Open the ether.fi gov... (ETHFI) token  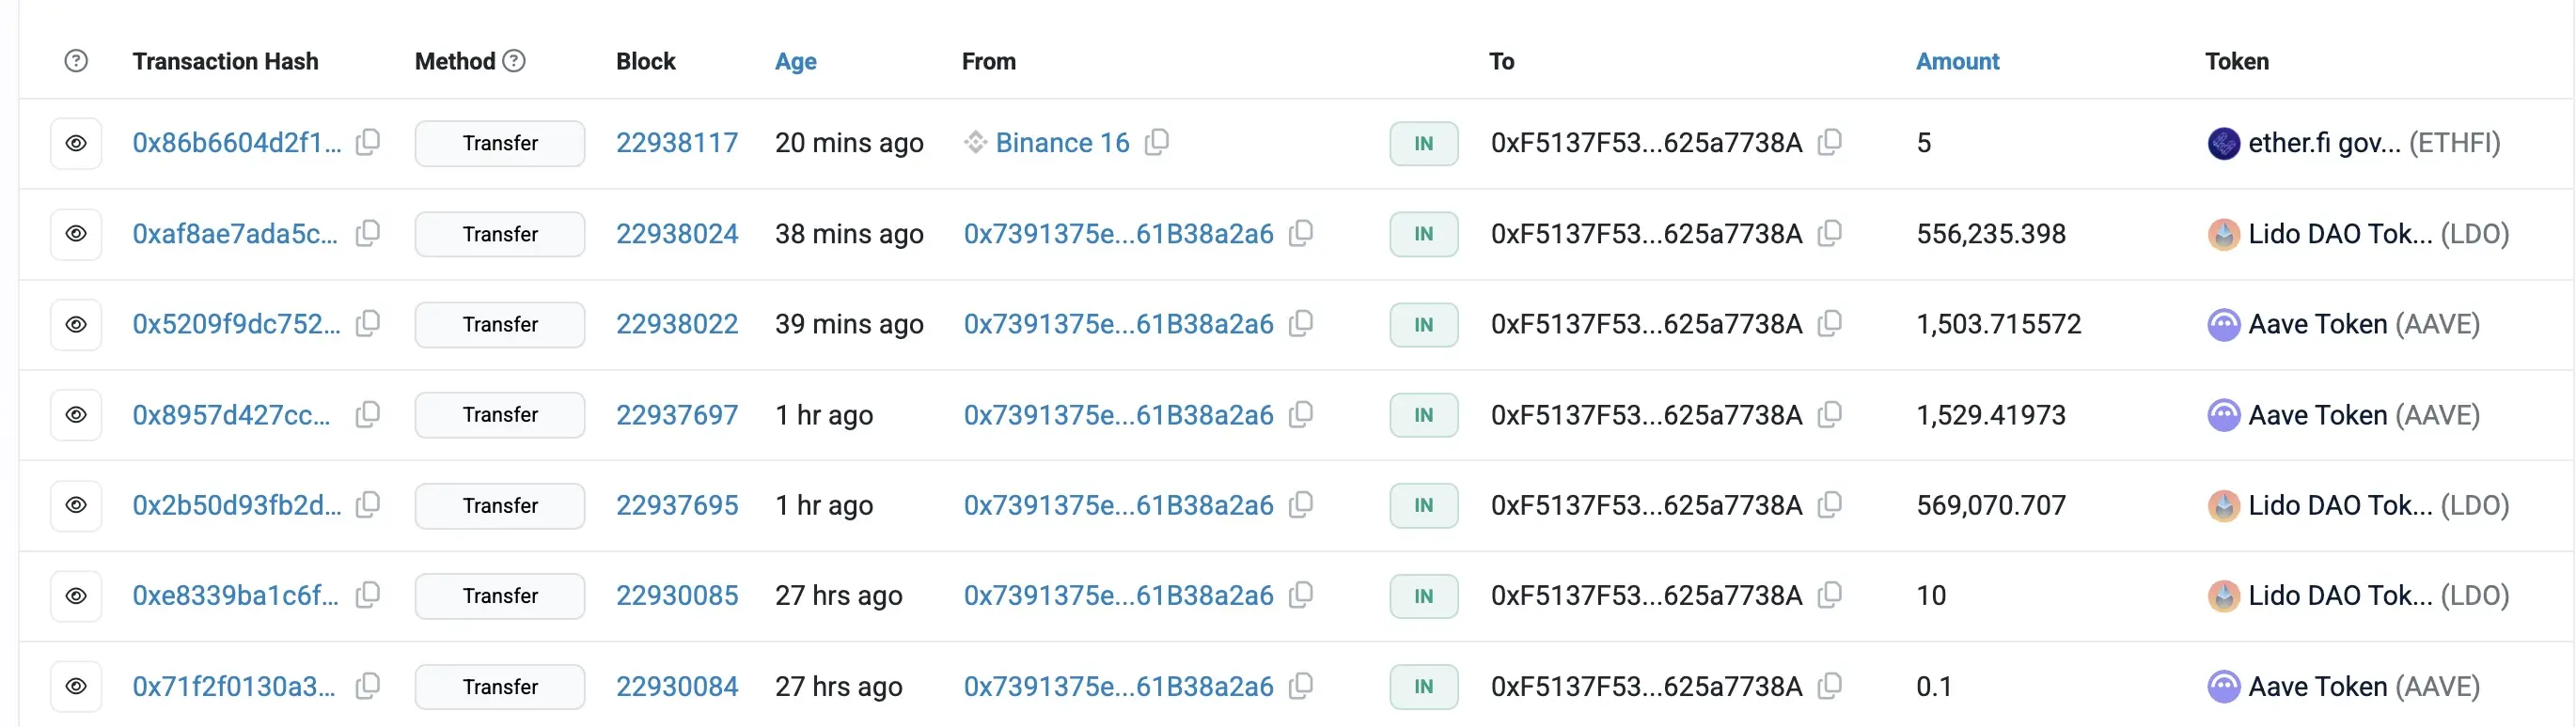2374,143
